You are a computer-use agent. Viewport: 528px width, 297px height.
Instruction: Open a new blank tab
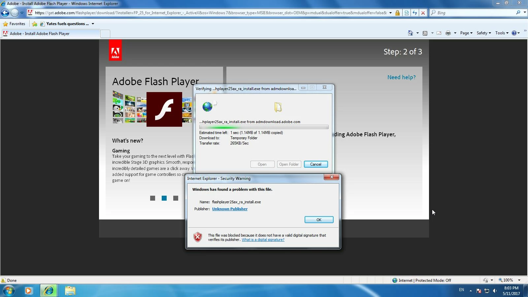click(x=105, y=34)
